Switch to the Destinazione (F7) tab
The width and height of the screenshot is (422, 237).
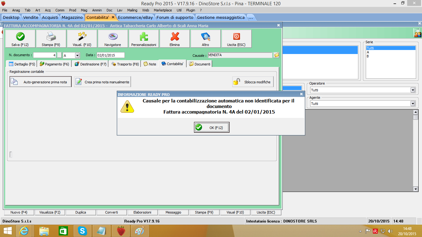click(x=90, y=64)
